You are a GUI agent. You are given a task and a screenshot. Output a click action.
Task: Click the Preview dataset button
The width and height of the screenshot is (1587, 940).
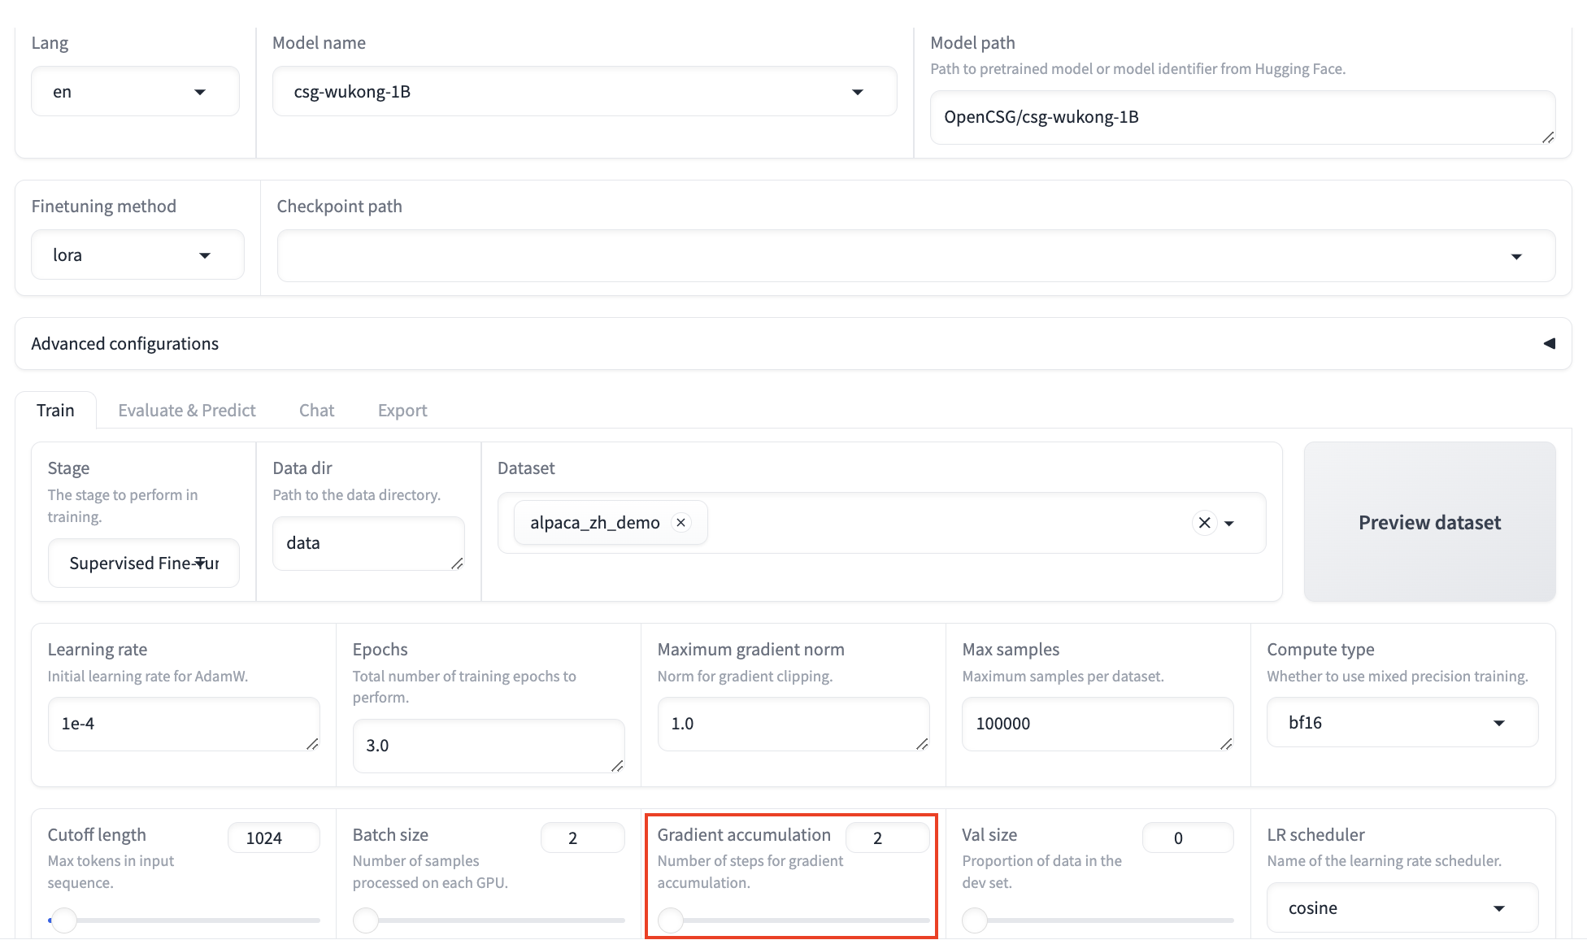pyautogui.click(x=1429, y=522)
